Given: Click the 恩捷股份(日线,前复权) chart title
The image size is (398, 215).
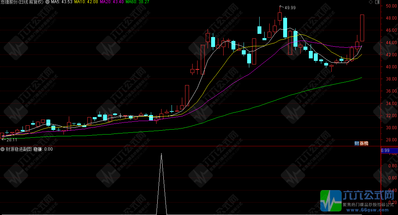Looking at the screenshot, I should 22,2.
